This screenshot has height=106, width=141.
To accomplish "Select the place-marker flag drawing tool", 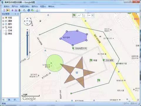I will tap(74, 15).
